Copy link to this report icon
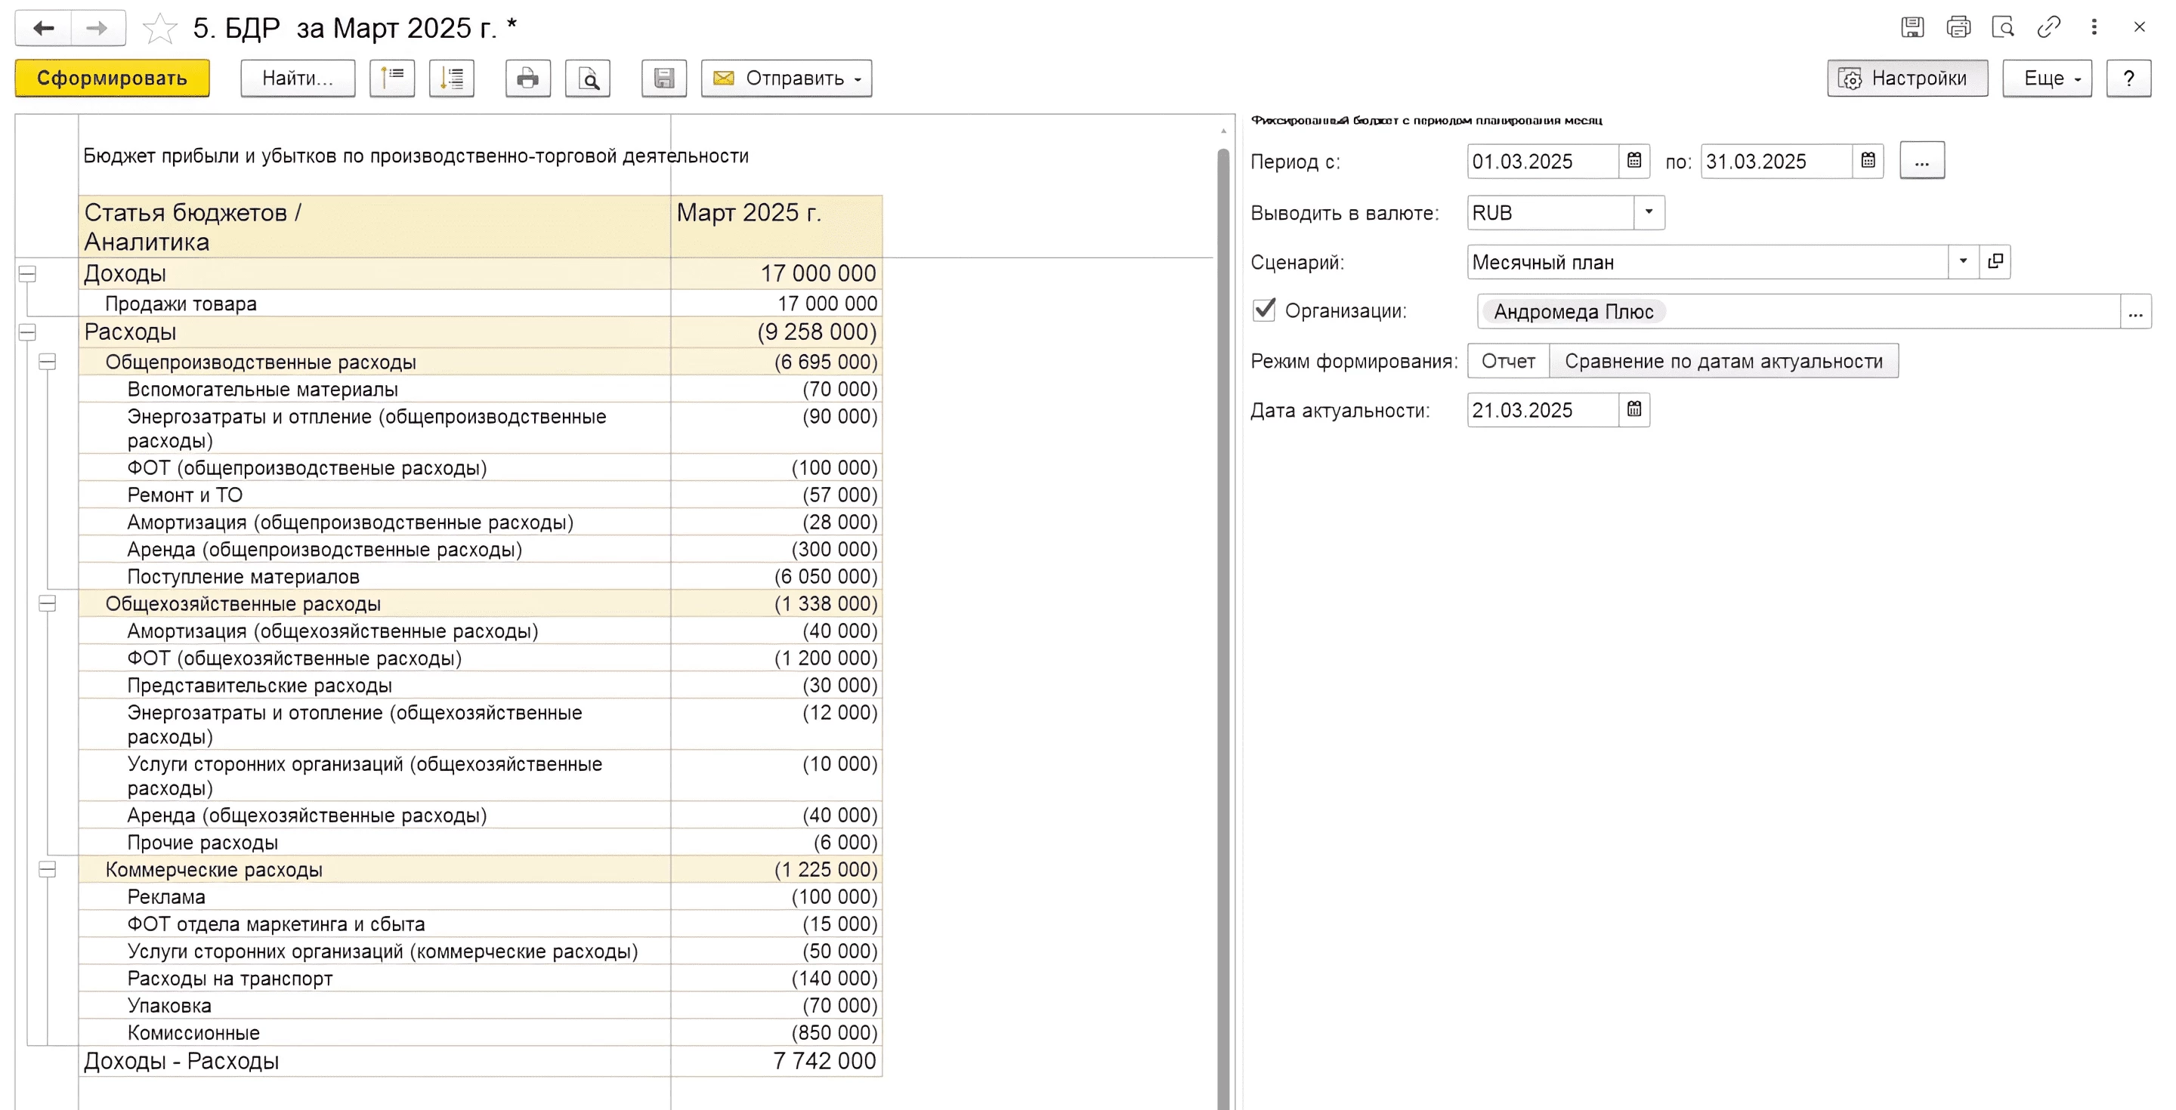Image resolution: width=2176 pixels, height=1110 pixels. click(x=2048, y=27)
